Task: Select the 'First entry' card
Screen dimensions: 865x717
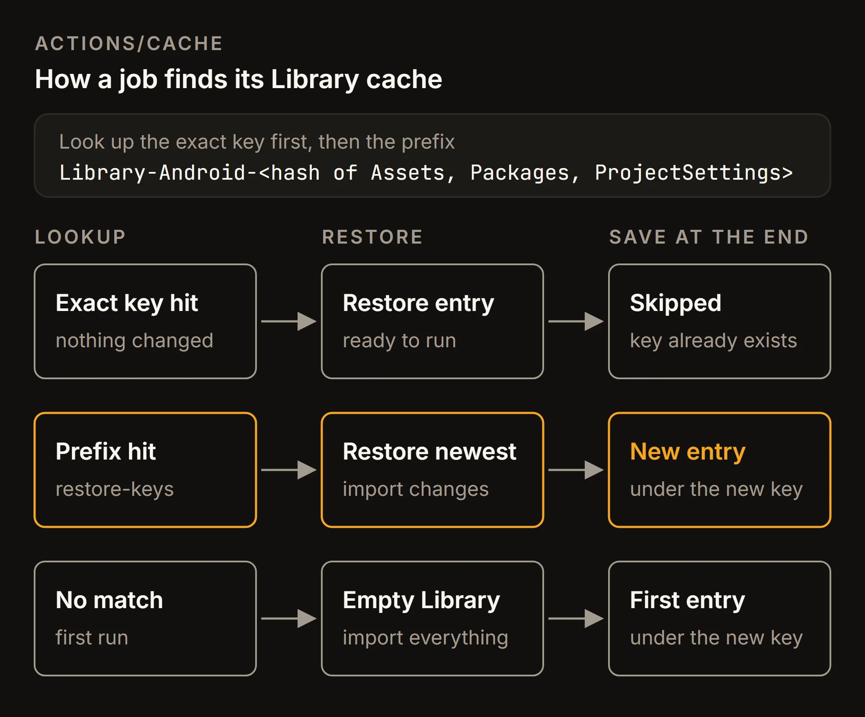Action: tap(720, 619)
